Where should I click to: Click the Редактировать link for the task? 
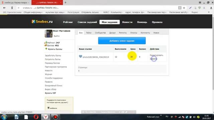click(x=156, y=55)
